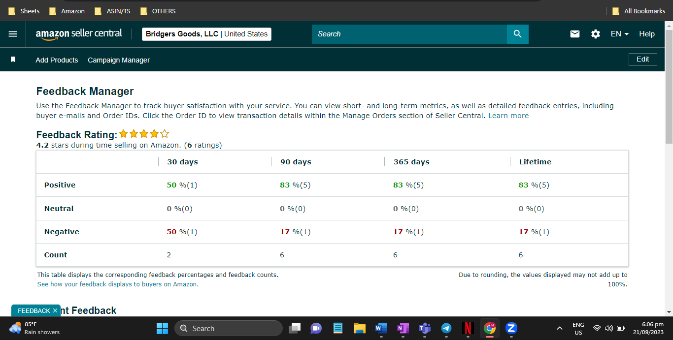Image resolution: width=673 pixels, height=340 pixels.
Task: Open Campaign Manager from the nav bar
Action: point(119,60)
